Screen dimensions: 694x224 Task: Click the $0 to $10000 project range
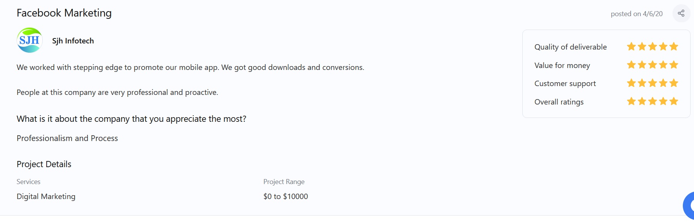286,196
